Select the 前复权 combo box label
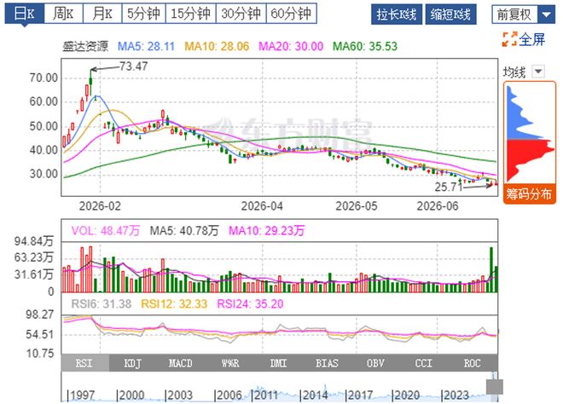The width and height of the screenshot is (563, 404). coord(514,14)
